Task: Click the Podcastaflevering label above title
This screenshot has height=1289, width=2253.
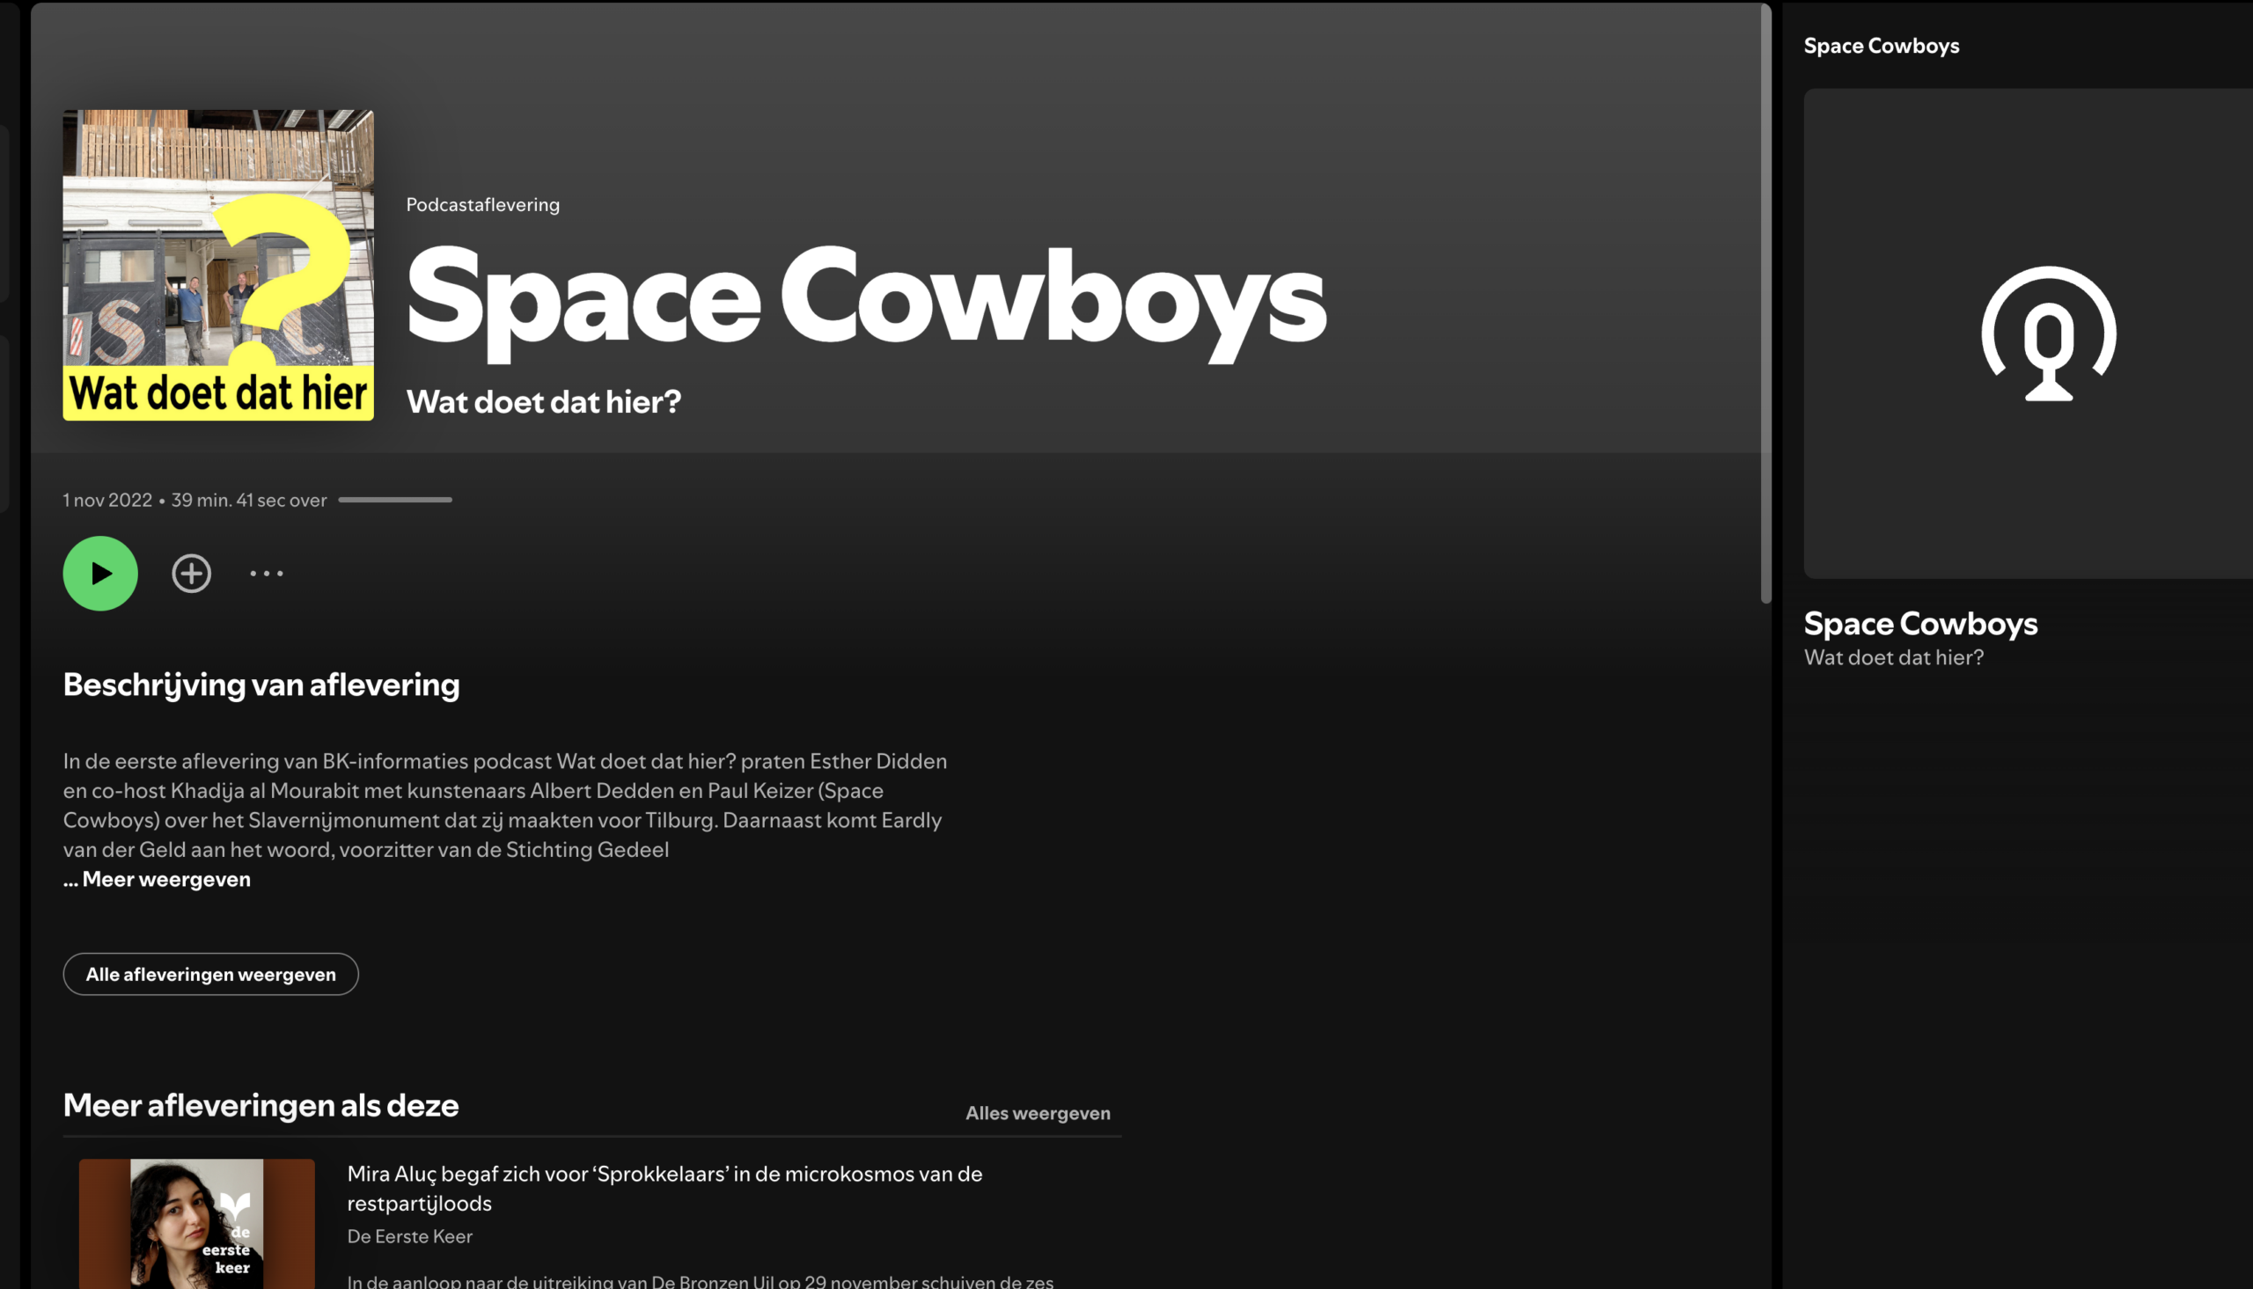Action: coord(482,204)
